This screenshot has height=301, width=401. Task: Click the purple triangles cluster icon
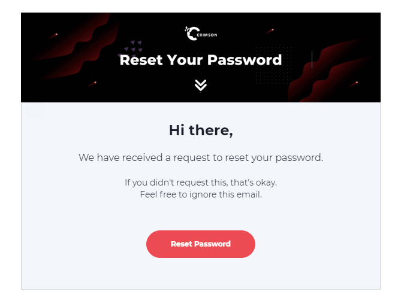133,47
